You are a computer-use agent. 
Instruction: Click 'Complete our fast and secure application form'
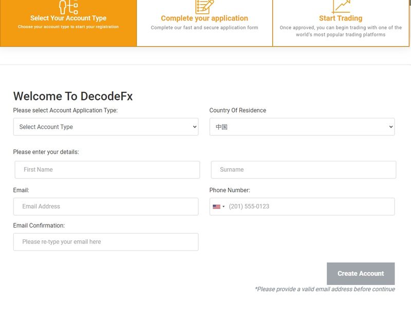(x=204, y=28)
